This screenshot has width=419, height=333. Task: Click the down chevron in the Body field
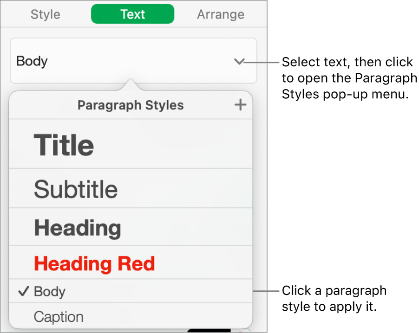(239, 62)
